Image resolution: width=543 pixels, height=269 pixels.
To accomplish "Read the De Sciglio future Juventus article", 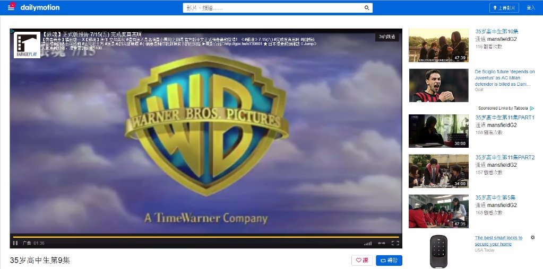I will [505, 78].
